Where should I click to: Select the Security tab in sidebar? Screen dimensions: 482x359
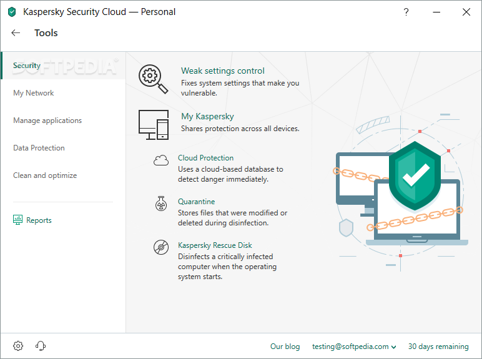63,66
